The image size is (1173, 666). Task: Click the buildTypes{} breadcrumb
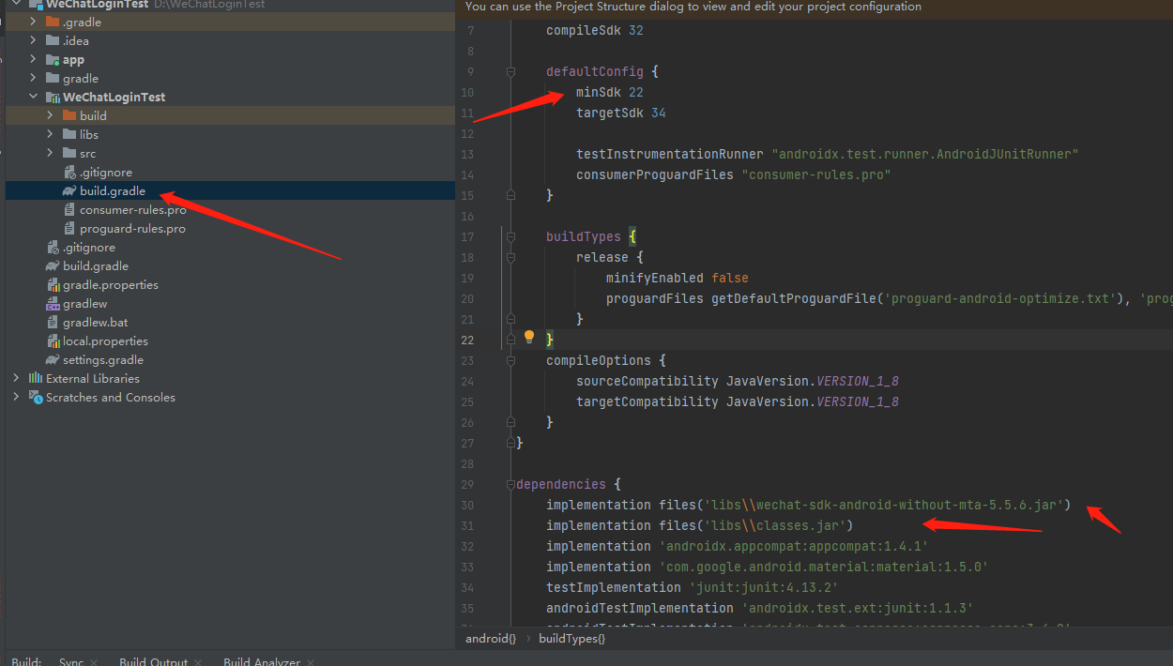[x=571, y=638]
